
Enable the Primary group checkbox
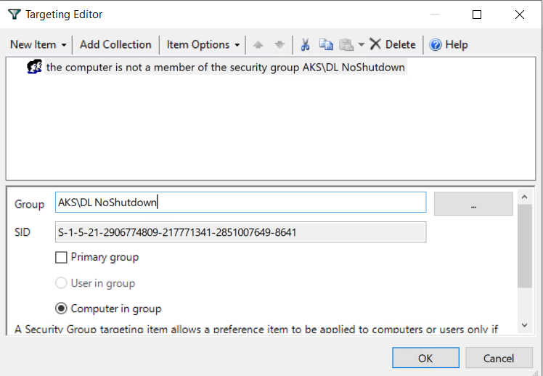[x=62, y=257]
